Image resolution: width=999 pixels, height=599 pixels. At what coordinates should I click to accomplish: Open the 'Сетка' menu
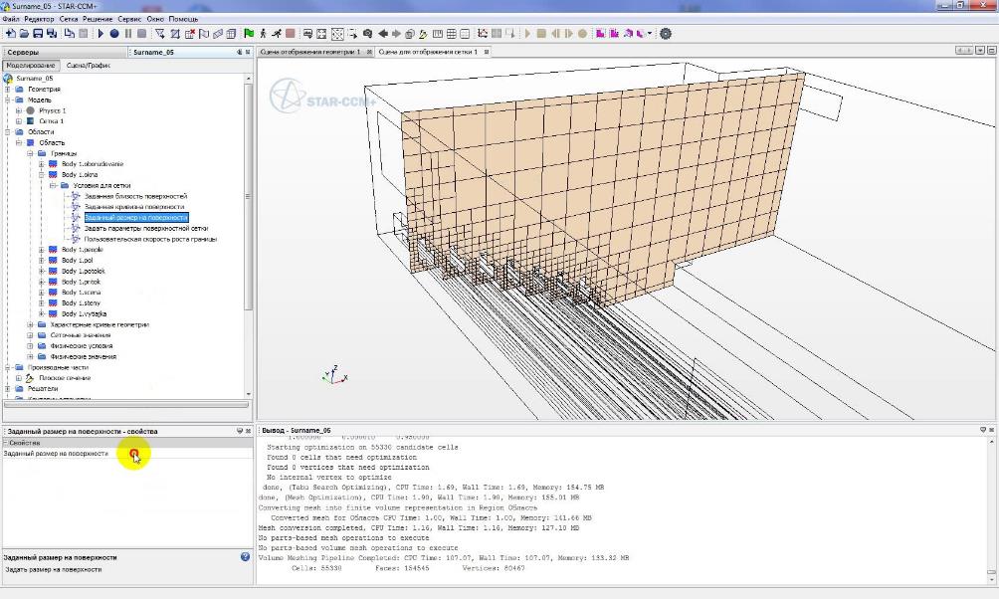pyautogui.click(x=69, y=19)
